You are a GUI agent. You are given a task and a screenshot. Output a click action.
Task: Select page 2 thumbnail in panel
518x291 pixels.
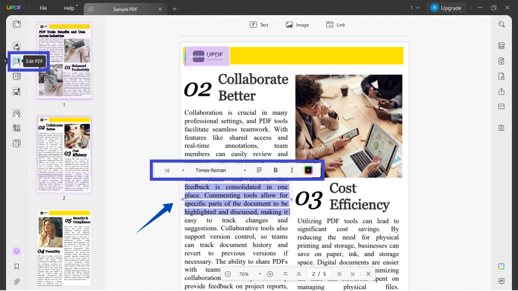pyautogui.click(x=64, y=154)
